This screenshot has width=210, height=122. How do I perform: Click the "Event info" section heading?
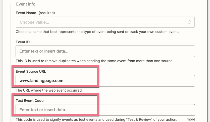coord(26,4)
